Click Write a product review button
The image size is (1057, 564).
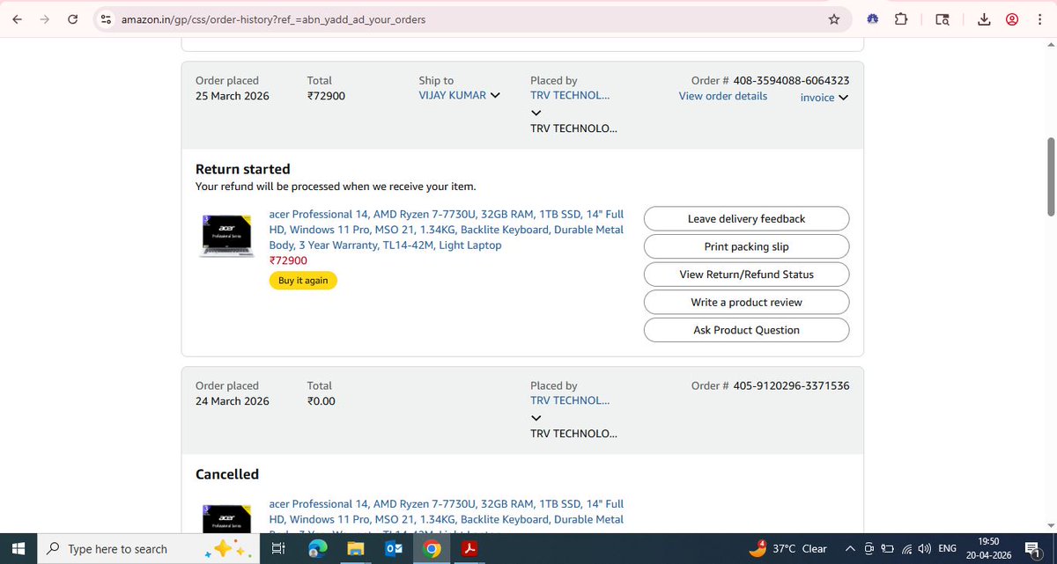(x=746, y=302)
